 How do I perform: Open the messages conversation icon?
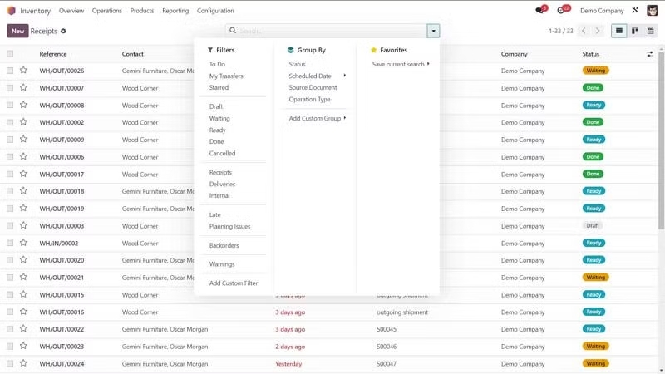[x=540, y=11]
